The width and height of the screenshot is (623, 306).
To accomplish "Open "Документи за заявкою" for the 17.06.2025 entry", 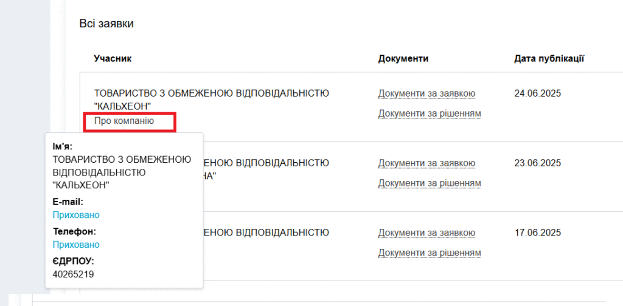I will (x=426, y=233).
